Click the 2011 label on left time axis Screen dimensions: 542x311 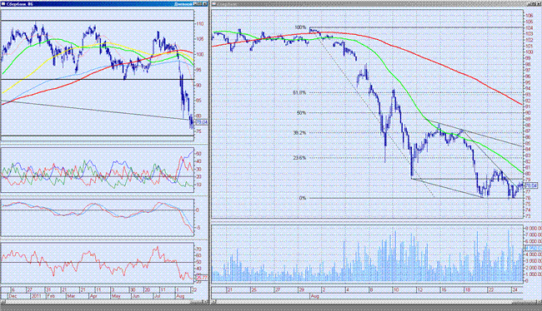click(37, 296)
